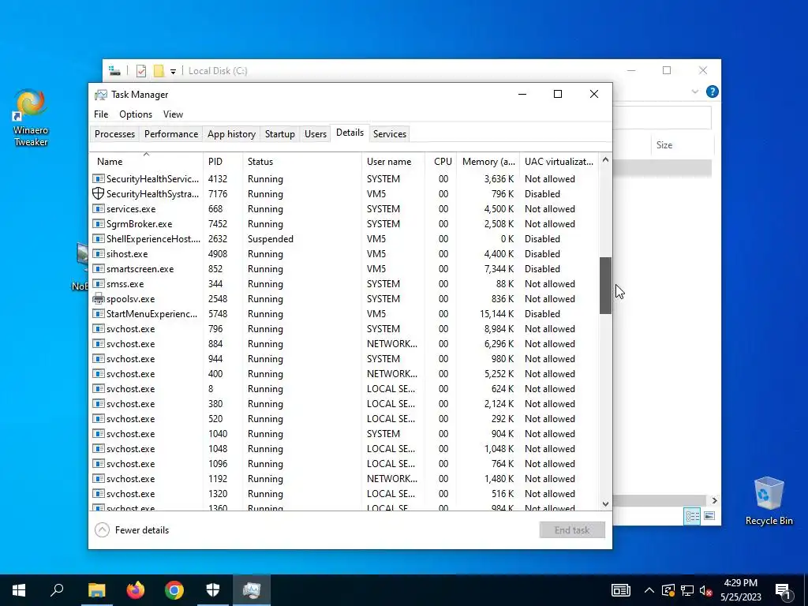Select svchost.exe with PID 1192
The image size is (808, 606).
coord(344,479)
